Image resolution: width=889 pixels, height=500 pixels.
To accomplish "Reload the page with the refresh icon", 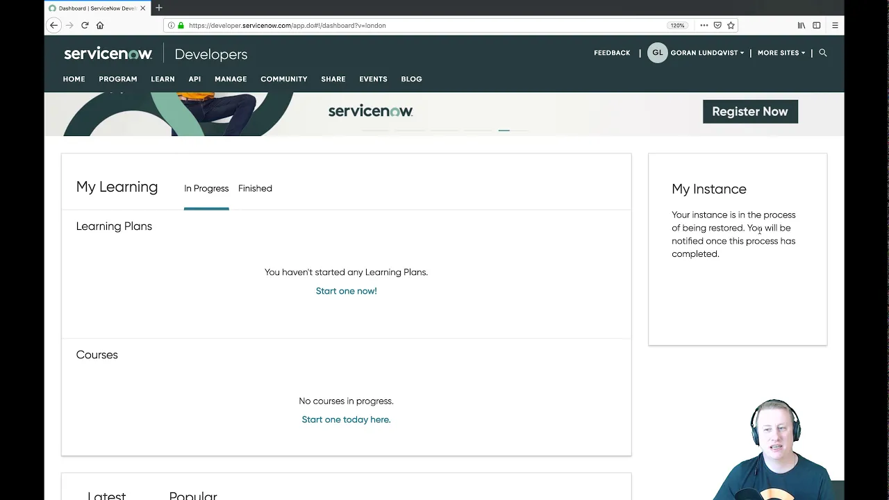I will click(x=85, y=25).
